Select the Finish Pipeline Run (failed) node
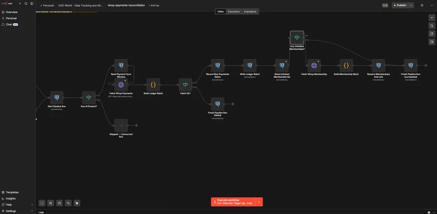This screenshot has height=214, width=437. pyautogui.click(x=218, y=104)
